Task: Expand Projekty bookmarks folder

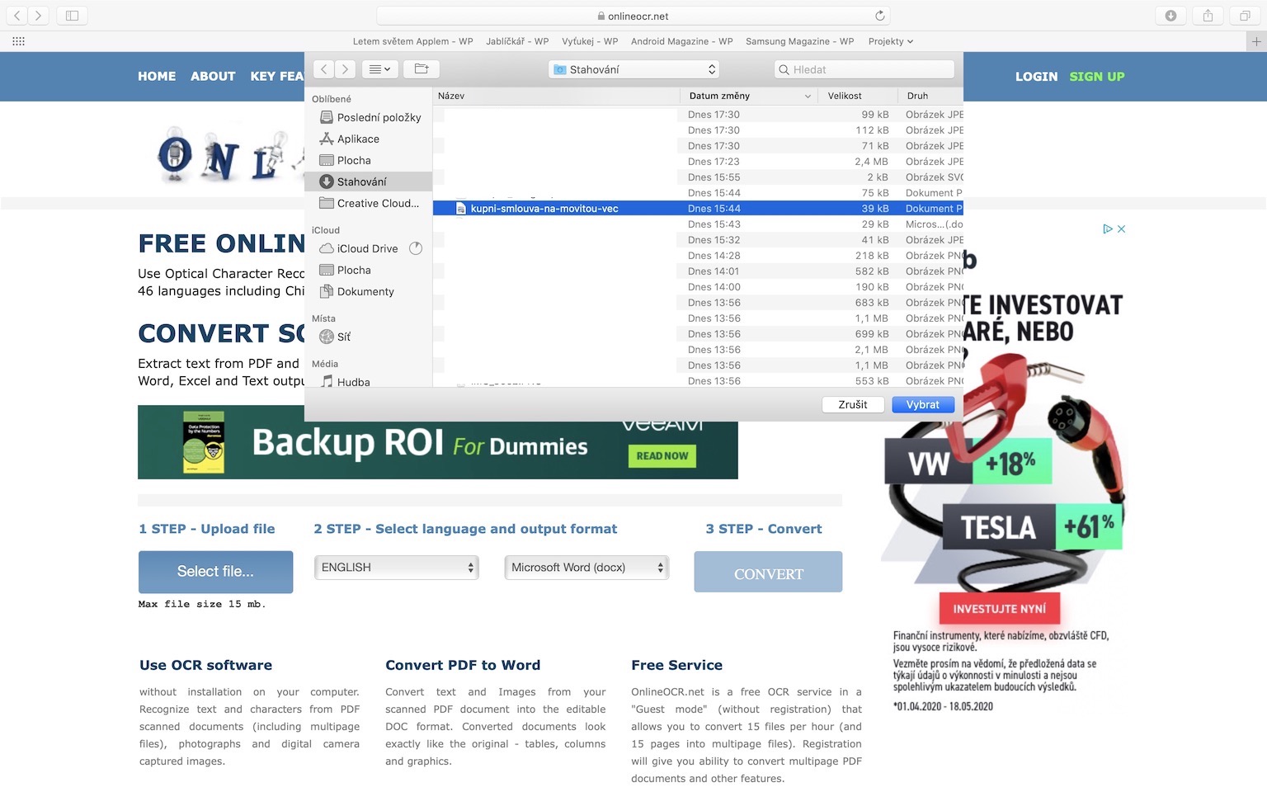Action: 891,41
